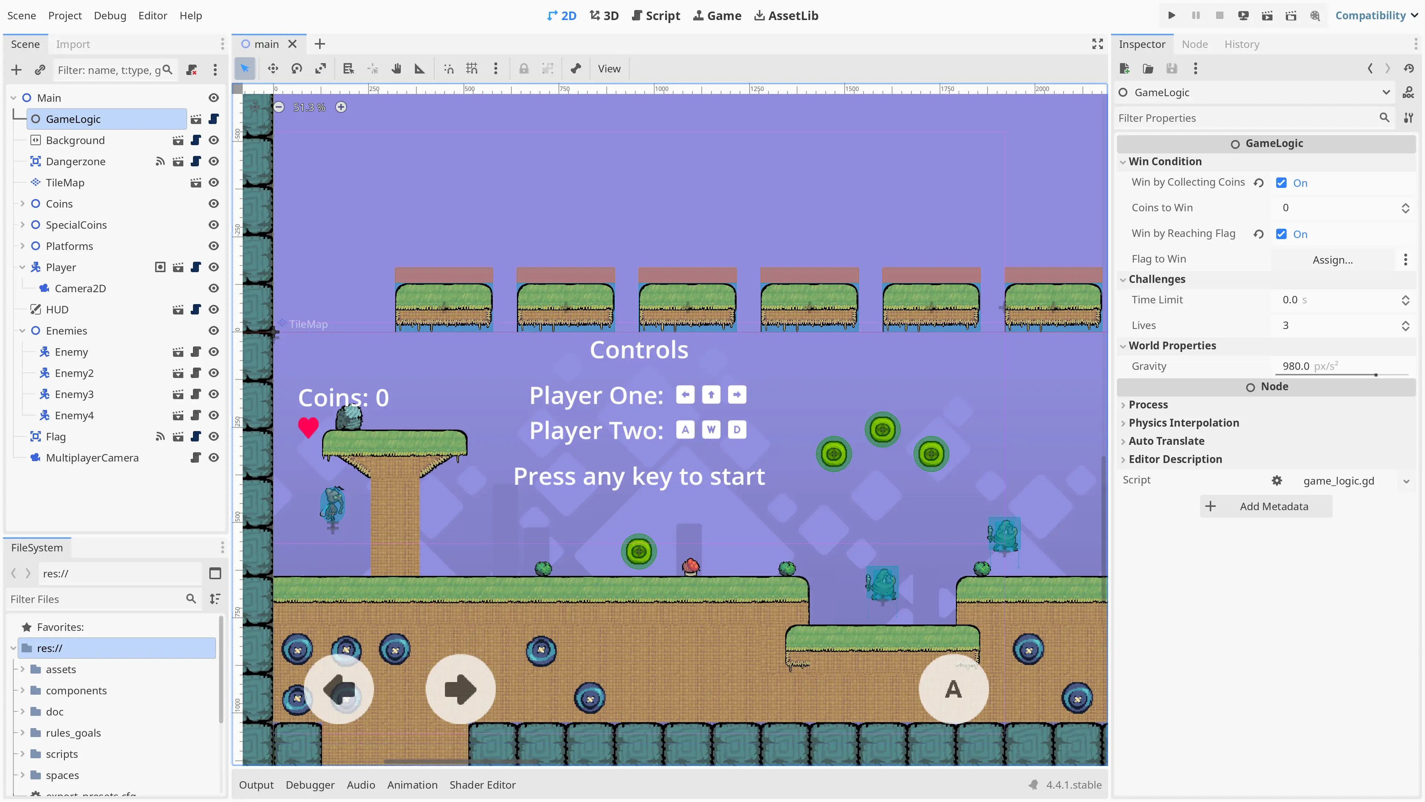Adjust the Gravity slider
The image size is (1425, 802).
pyautogui.click(x=1375, y=375)
